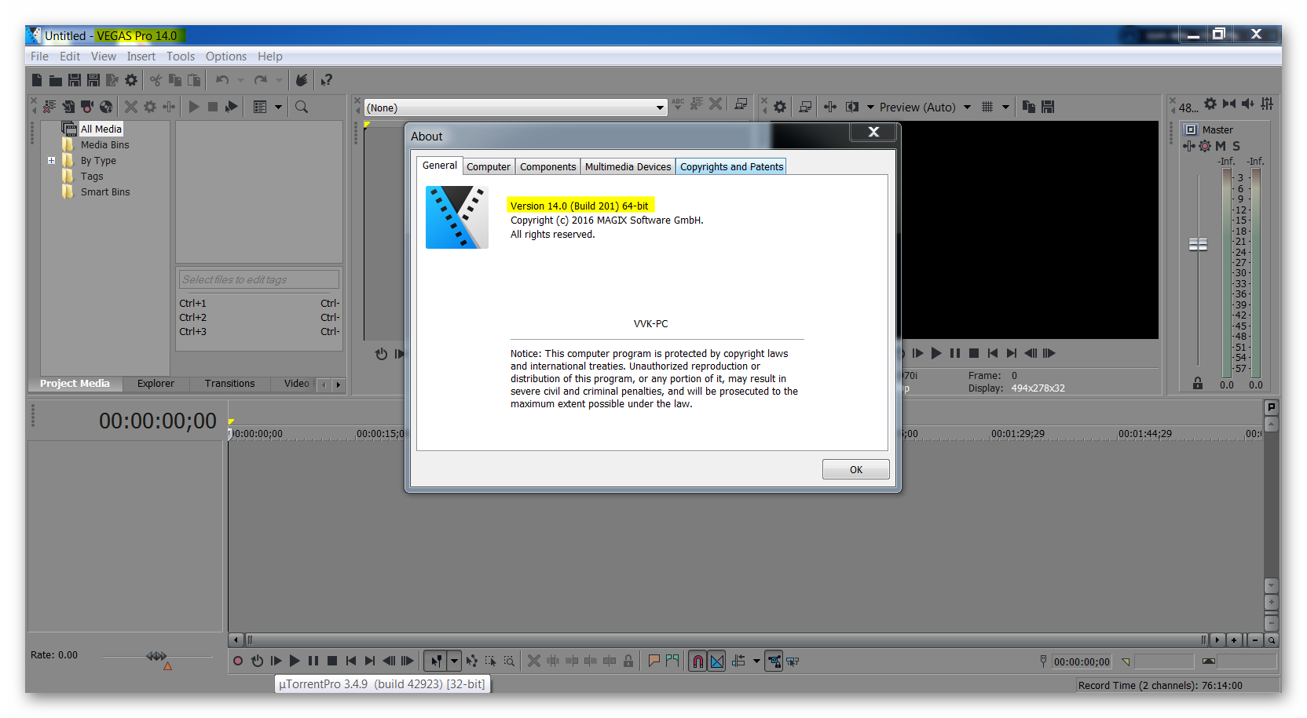1307x718 pixels.
Task: Toggle Lock Envelopes to Events button
Action: click(774, 662)
